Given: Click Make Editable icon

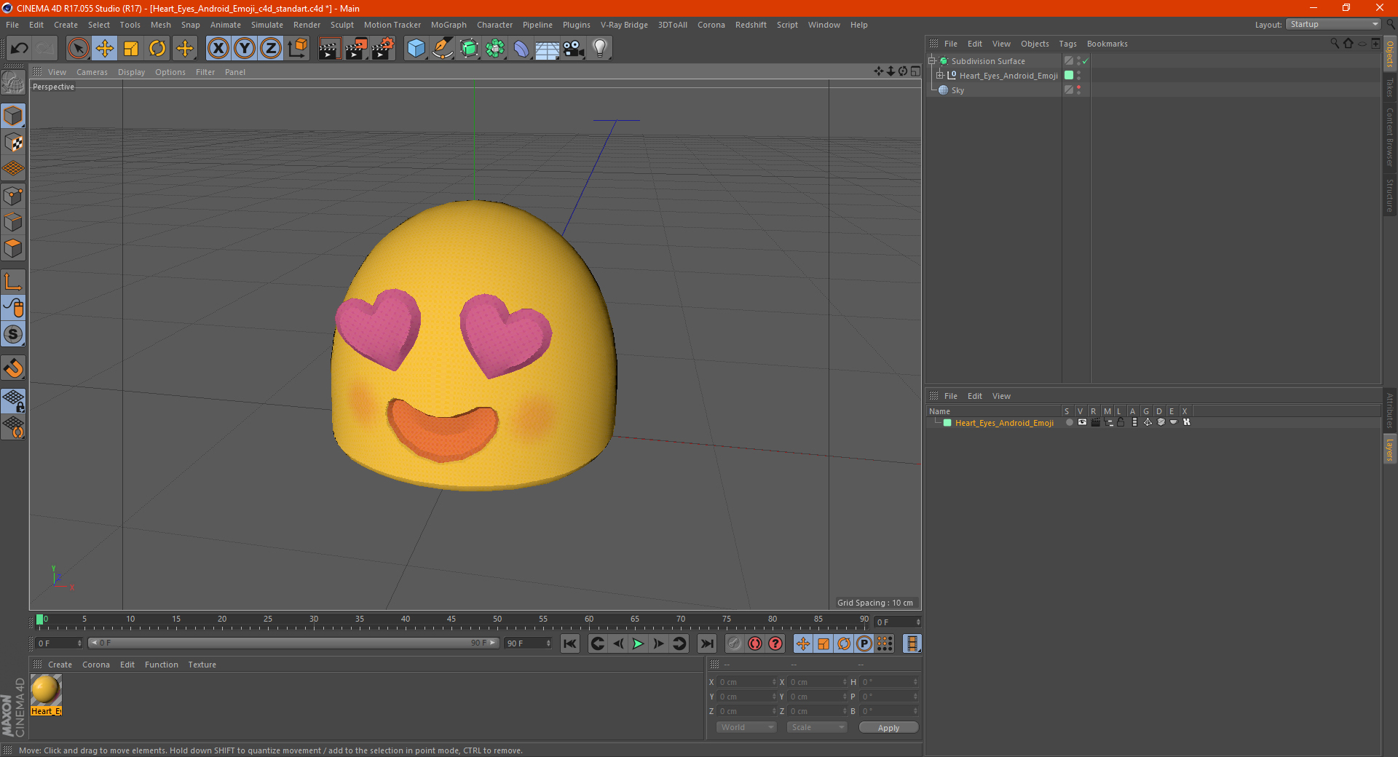Looking at the screenshot, I should (13, 83).
